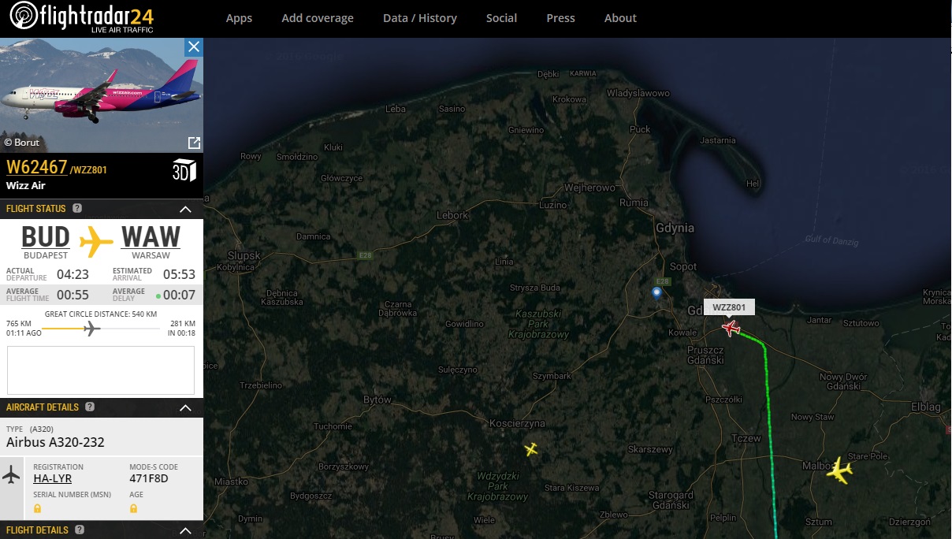Open the Social menu
The height and width of the screenshot is (539, 952).
(501, 18)
